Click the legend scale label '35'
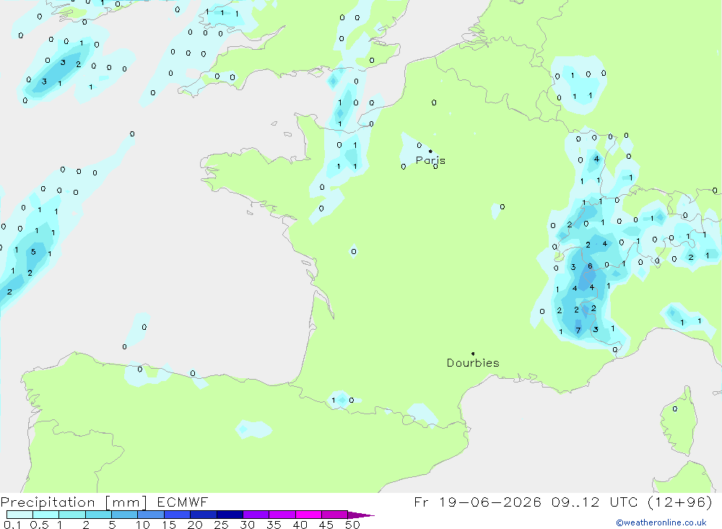 point(274,525)
